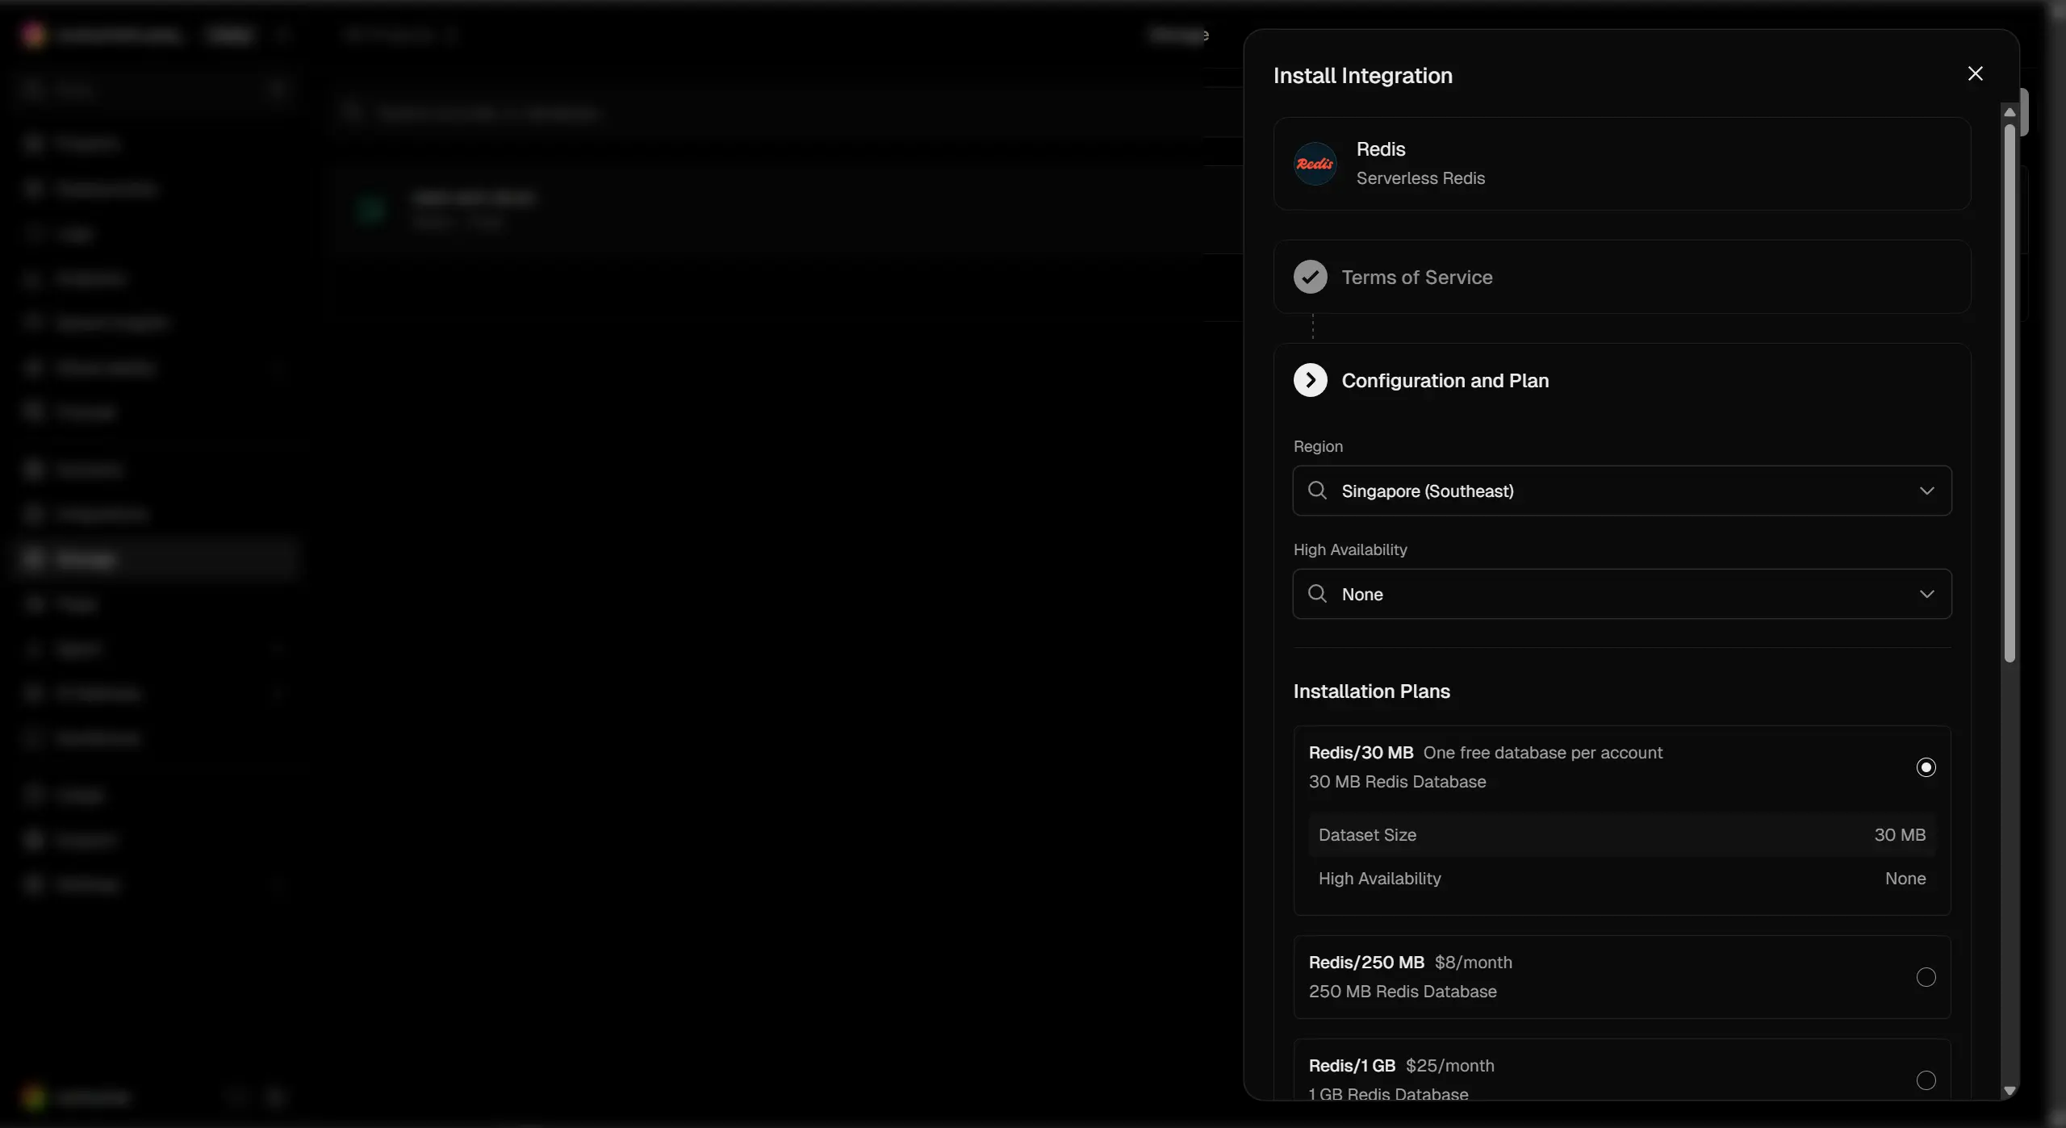Click the Redis logo icon

[x=1315, y=164]
